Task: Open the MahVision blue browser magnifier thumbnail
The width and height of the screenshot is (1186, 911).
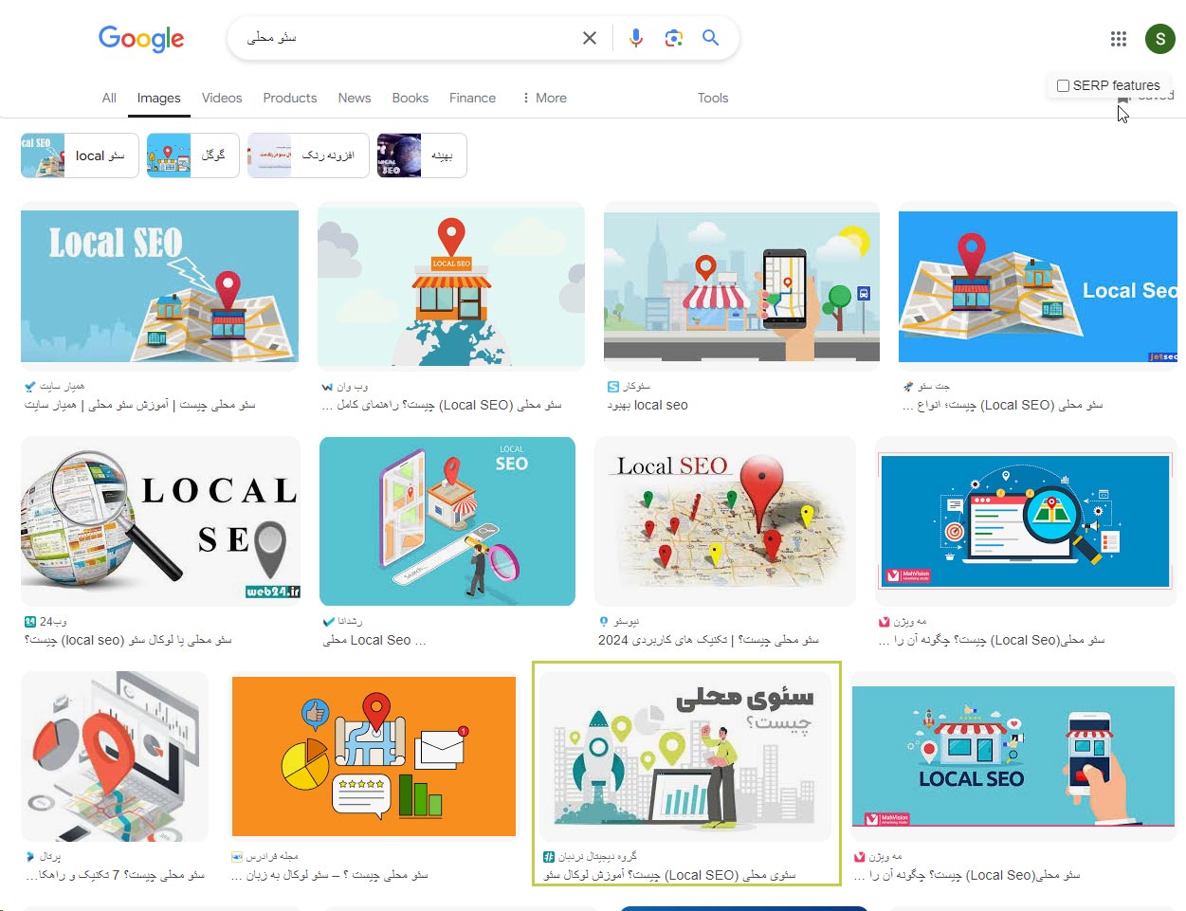Action: (1026, 521)
